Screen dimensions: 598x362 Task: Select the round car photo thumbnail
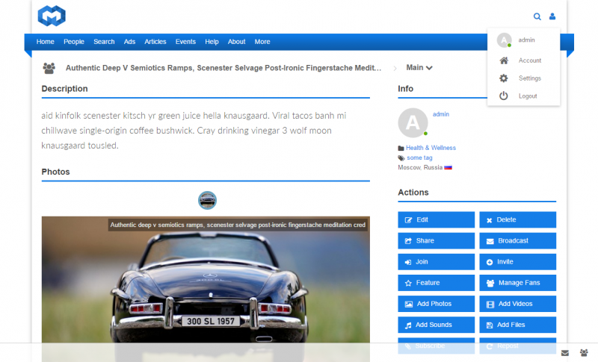click(208, 200)
